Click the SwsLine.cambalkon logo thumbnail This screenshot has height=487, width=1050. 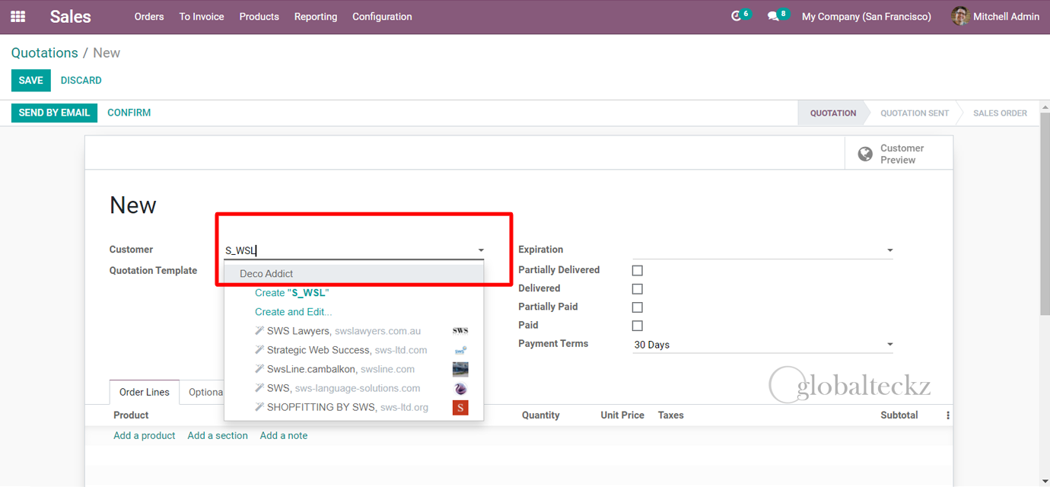click(x=460, y=369)
